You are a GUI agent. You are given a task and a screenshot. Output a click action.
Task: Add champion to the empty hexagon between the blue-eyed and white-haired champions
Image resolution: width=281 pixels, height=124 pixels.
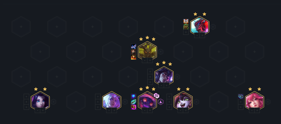click(x=76, y=102)
